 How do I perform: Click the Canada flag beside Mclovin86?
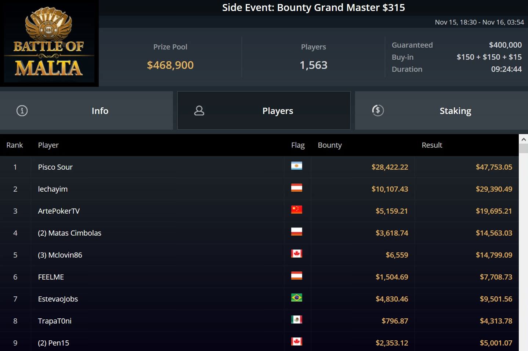297,254
